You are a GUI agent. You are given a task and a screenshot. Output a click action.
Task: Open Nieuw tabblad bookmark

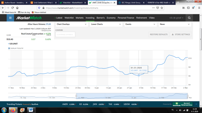coord(39,12)
